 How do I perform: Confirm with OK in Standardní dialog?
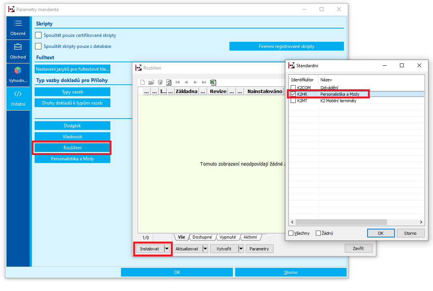[381, 233]
